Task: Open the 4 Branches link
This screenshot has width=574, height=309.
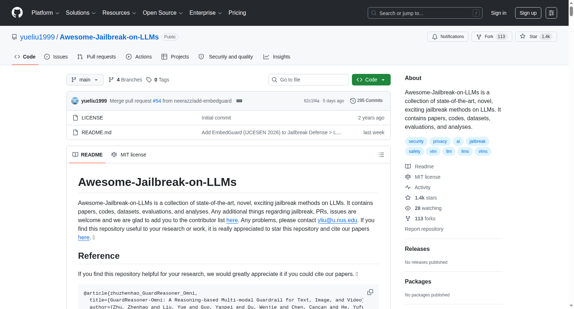Action: click(x=126, y=80)
